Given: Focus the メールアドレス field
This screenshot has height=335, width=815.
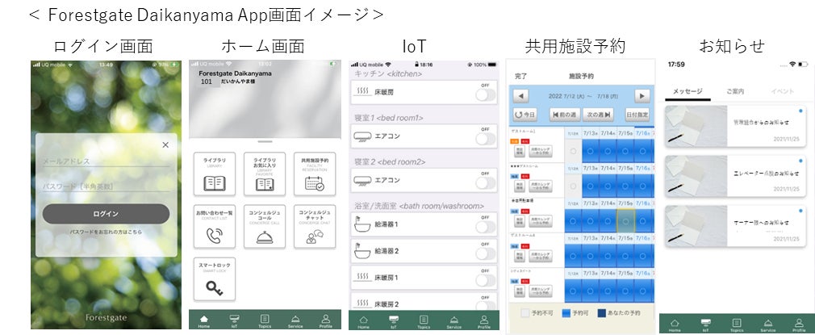Looking at the screenshot, I should tap(106, 161).
